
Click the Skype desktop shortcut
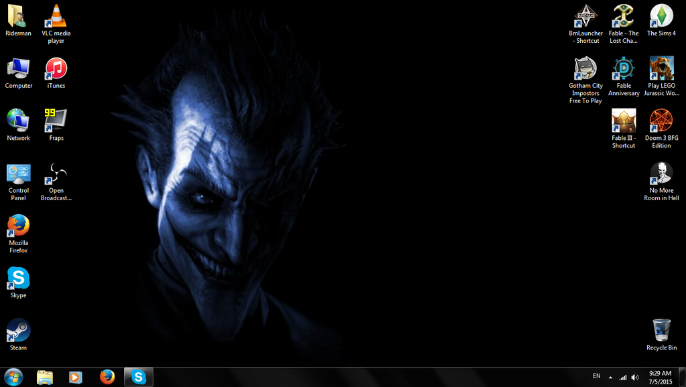point(18,283)
